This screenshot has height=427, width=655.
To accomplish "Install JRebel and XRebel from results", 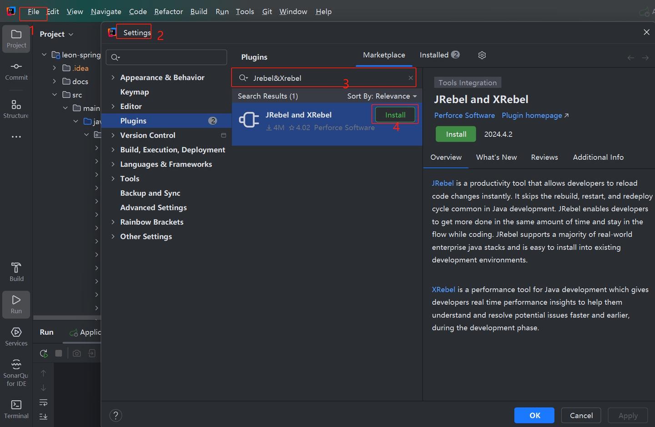I will pos(395,115).
